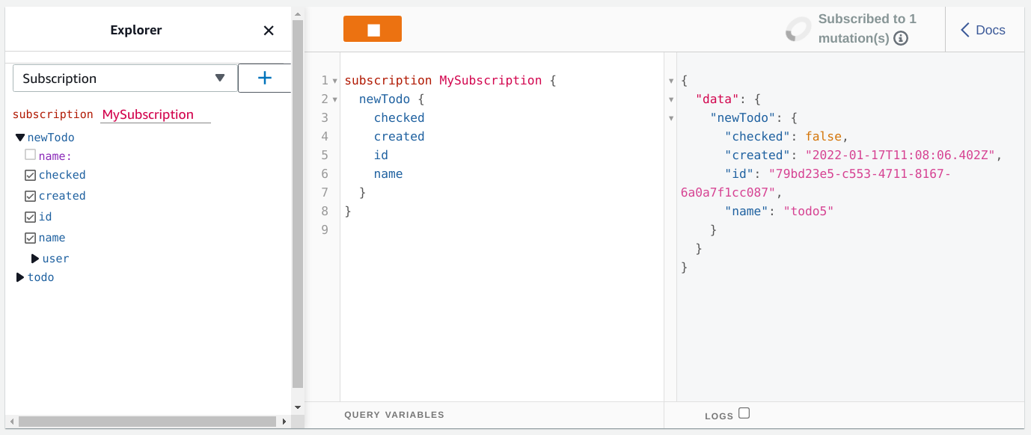The image size is (1031, 435).
Task: Uncheck the created field checkbox
Action: coord(30,196)
